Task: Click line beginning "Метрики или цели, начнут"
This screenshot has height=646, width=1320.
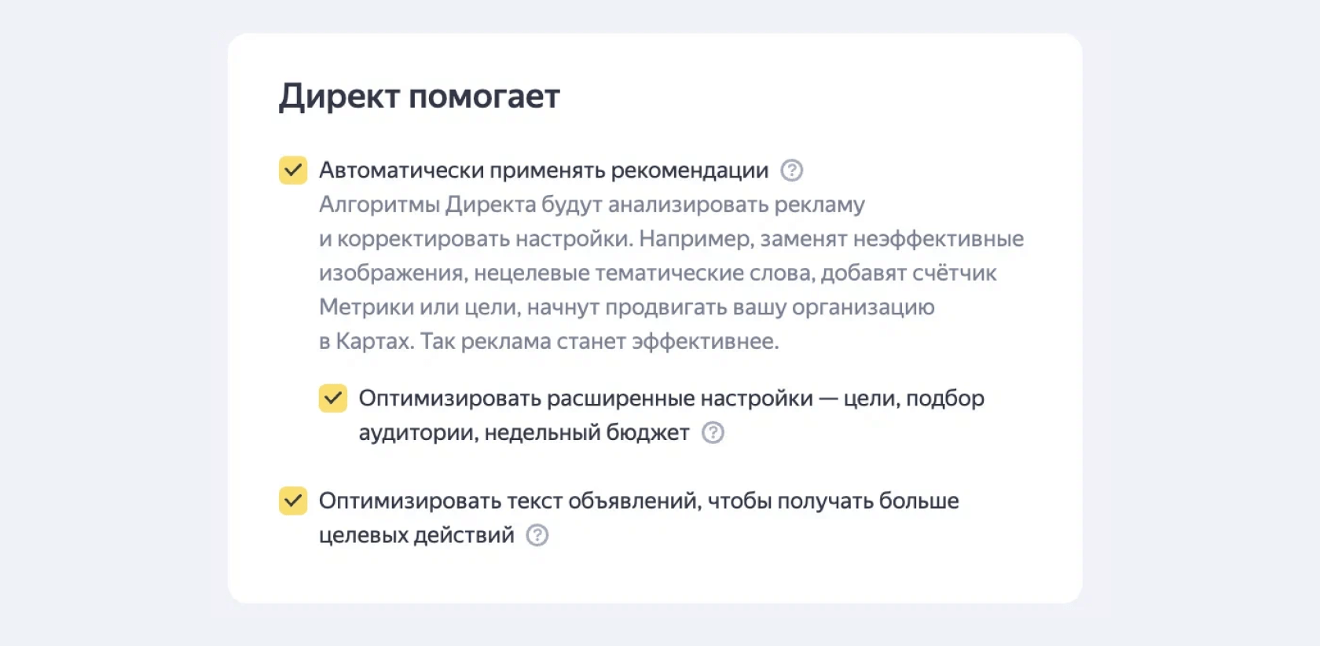Action: (627, 307)
